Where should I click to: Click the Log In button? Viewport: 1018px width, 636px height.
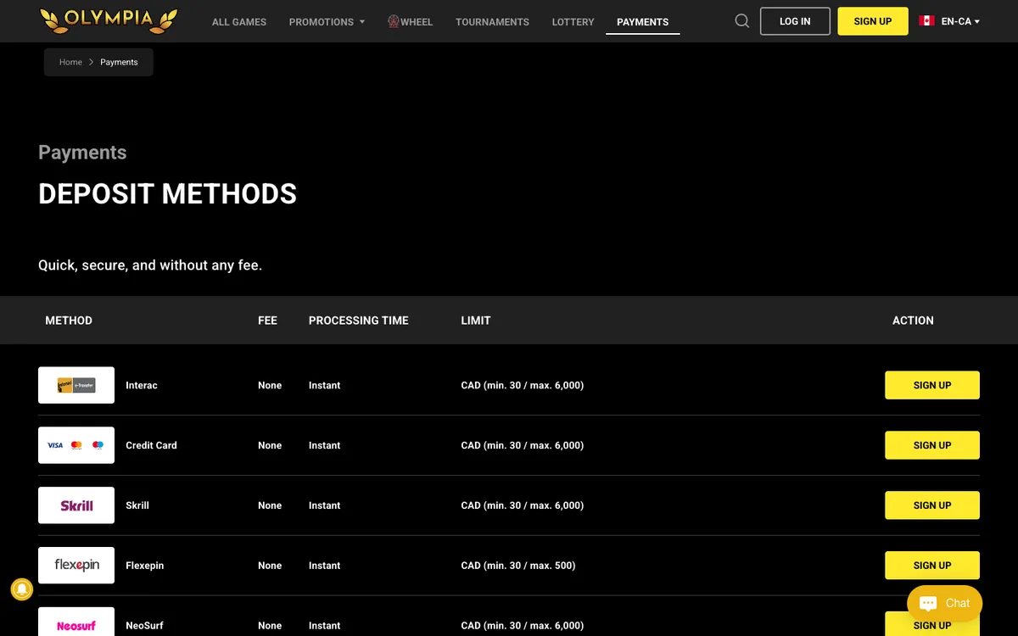coord(795,21)
